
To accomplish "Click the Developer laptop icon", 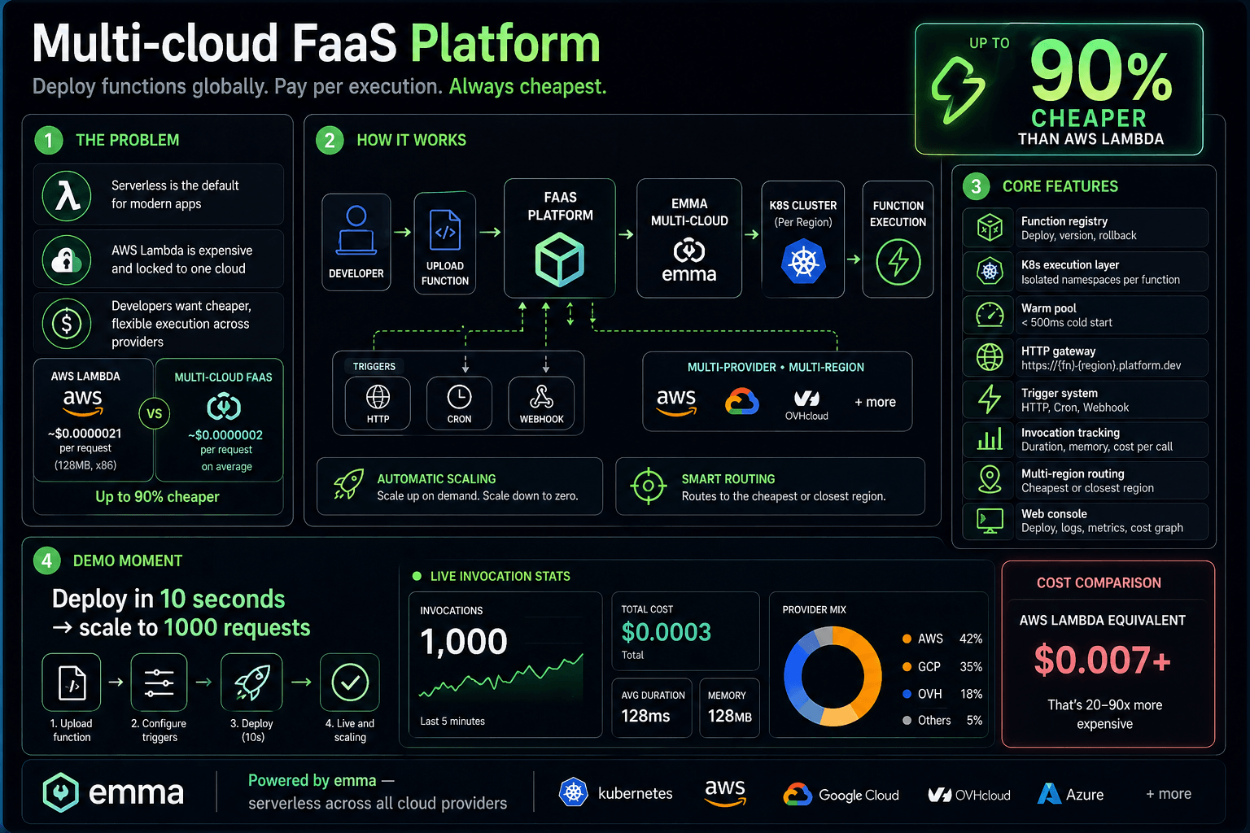I will [x=356, y=230].
